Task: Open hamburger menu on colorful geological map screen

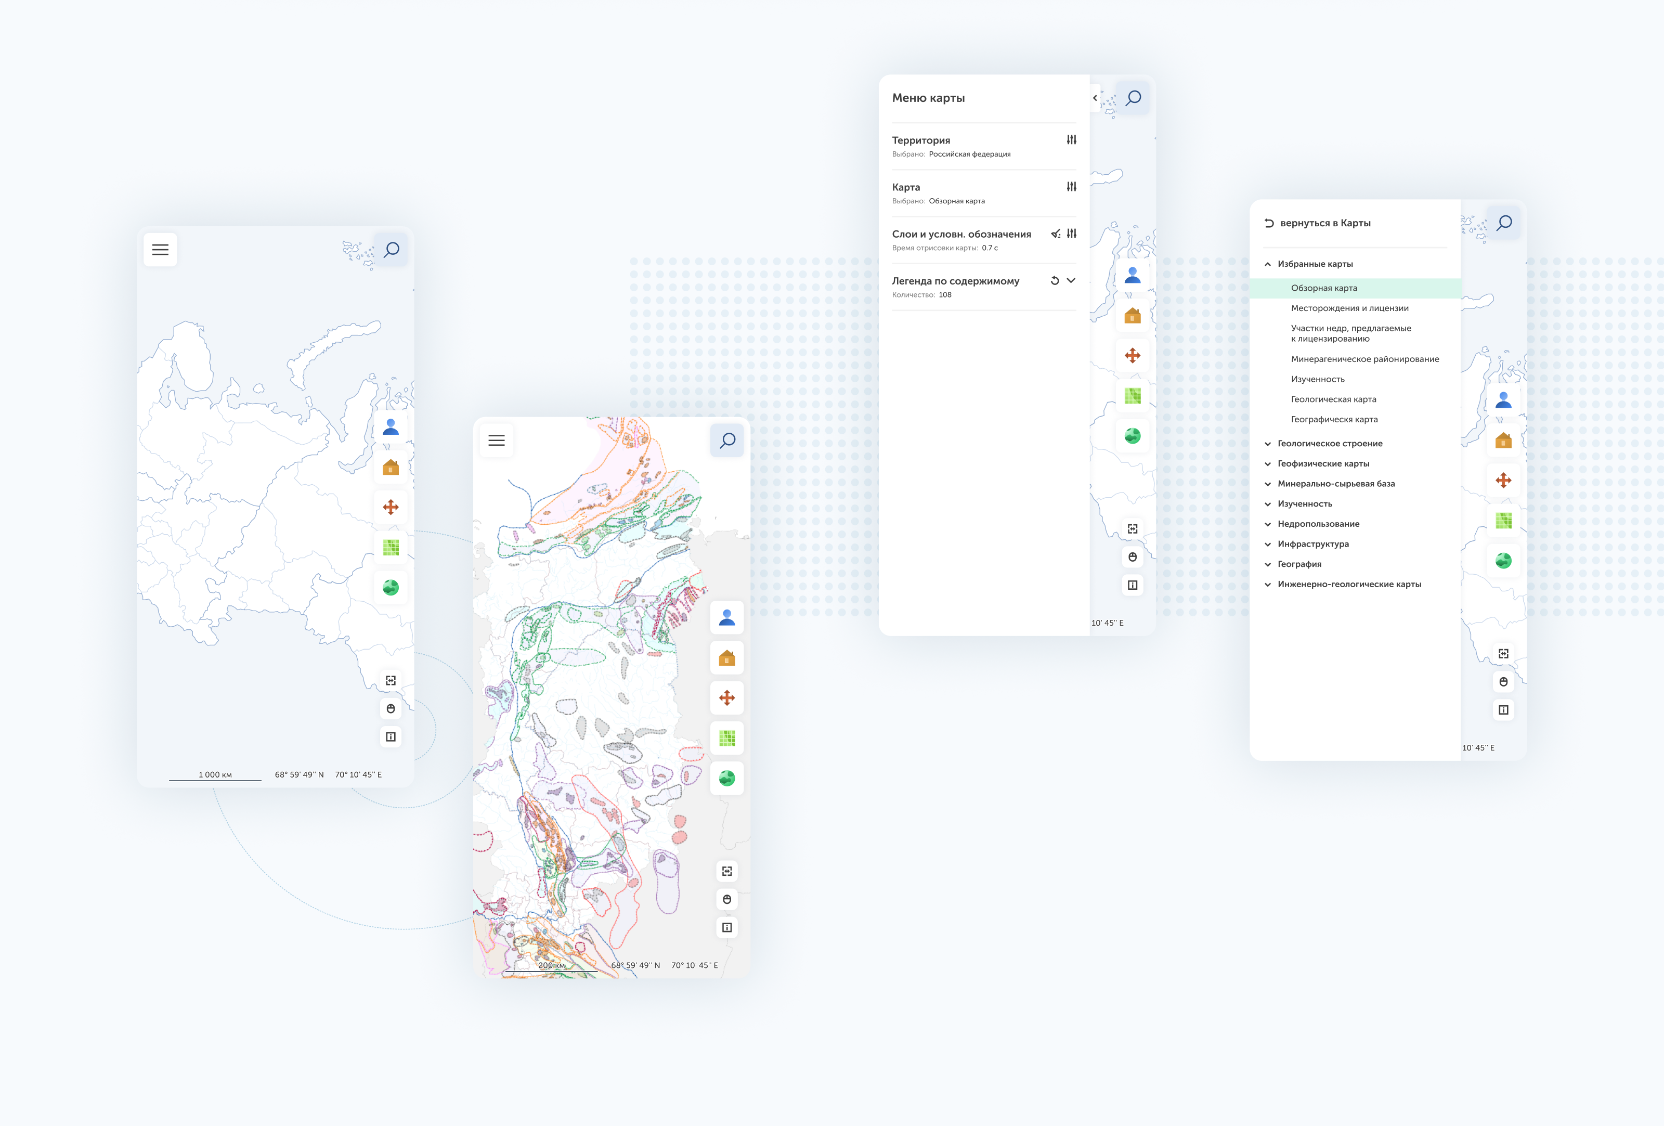Action: coord(496,441)
